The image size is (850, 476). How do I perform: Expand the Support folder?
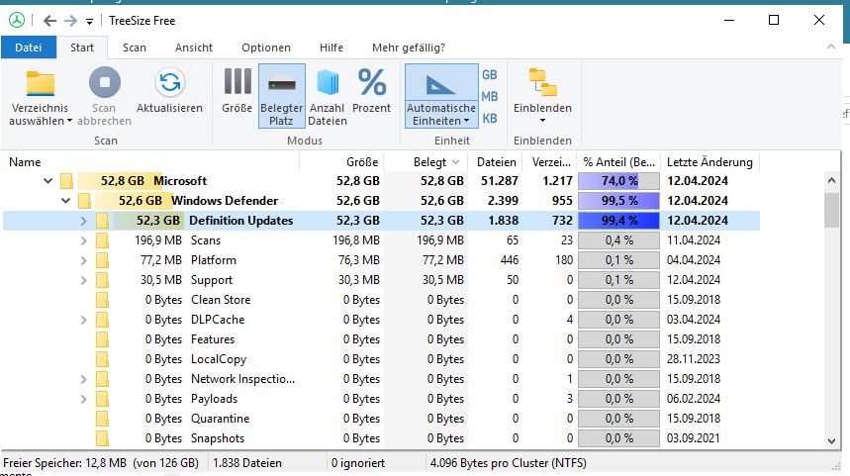[83, 280]
